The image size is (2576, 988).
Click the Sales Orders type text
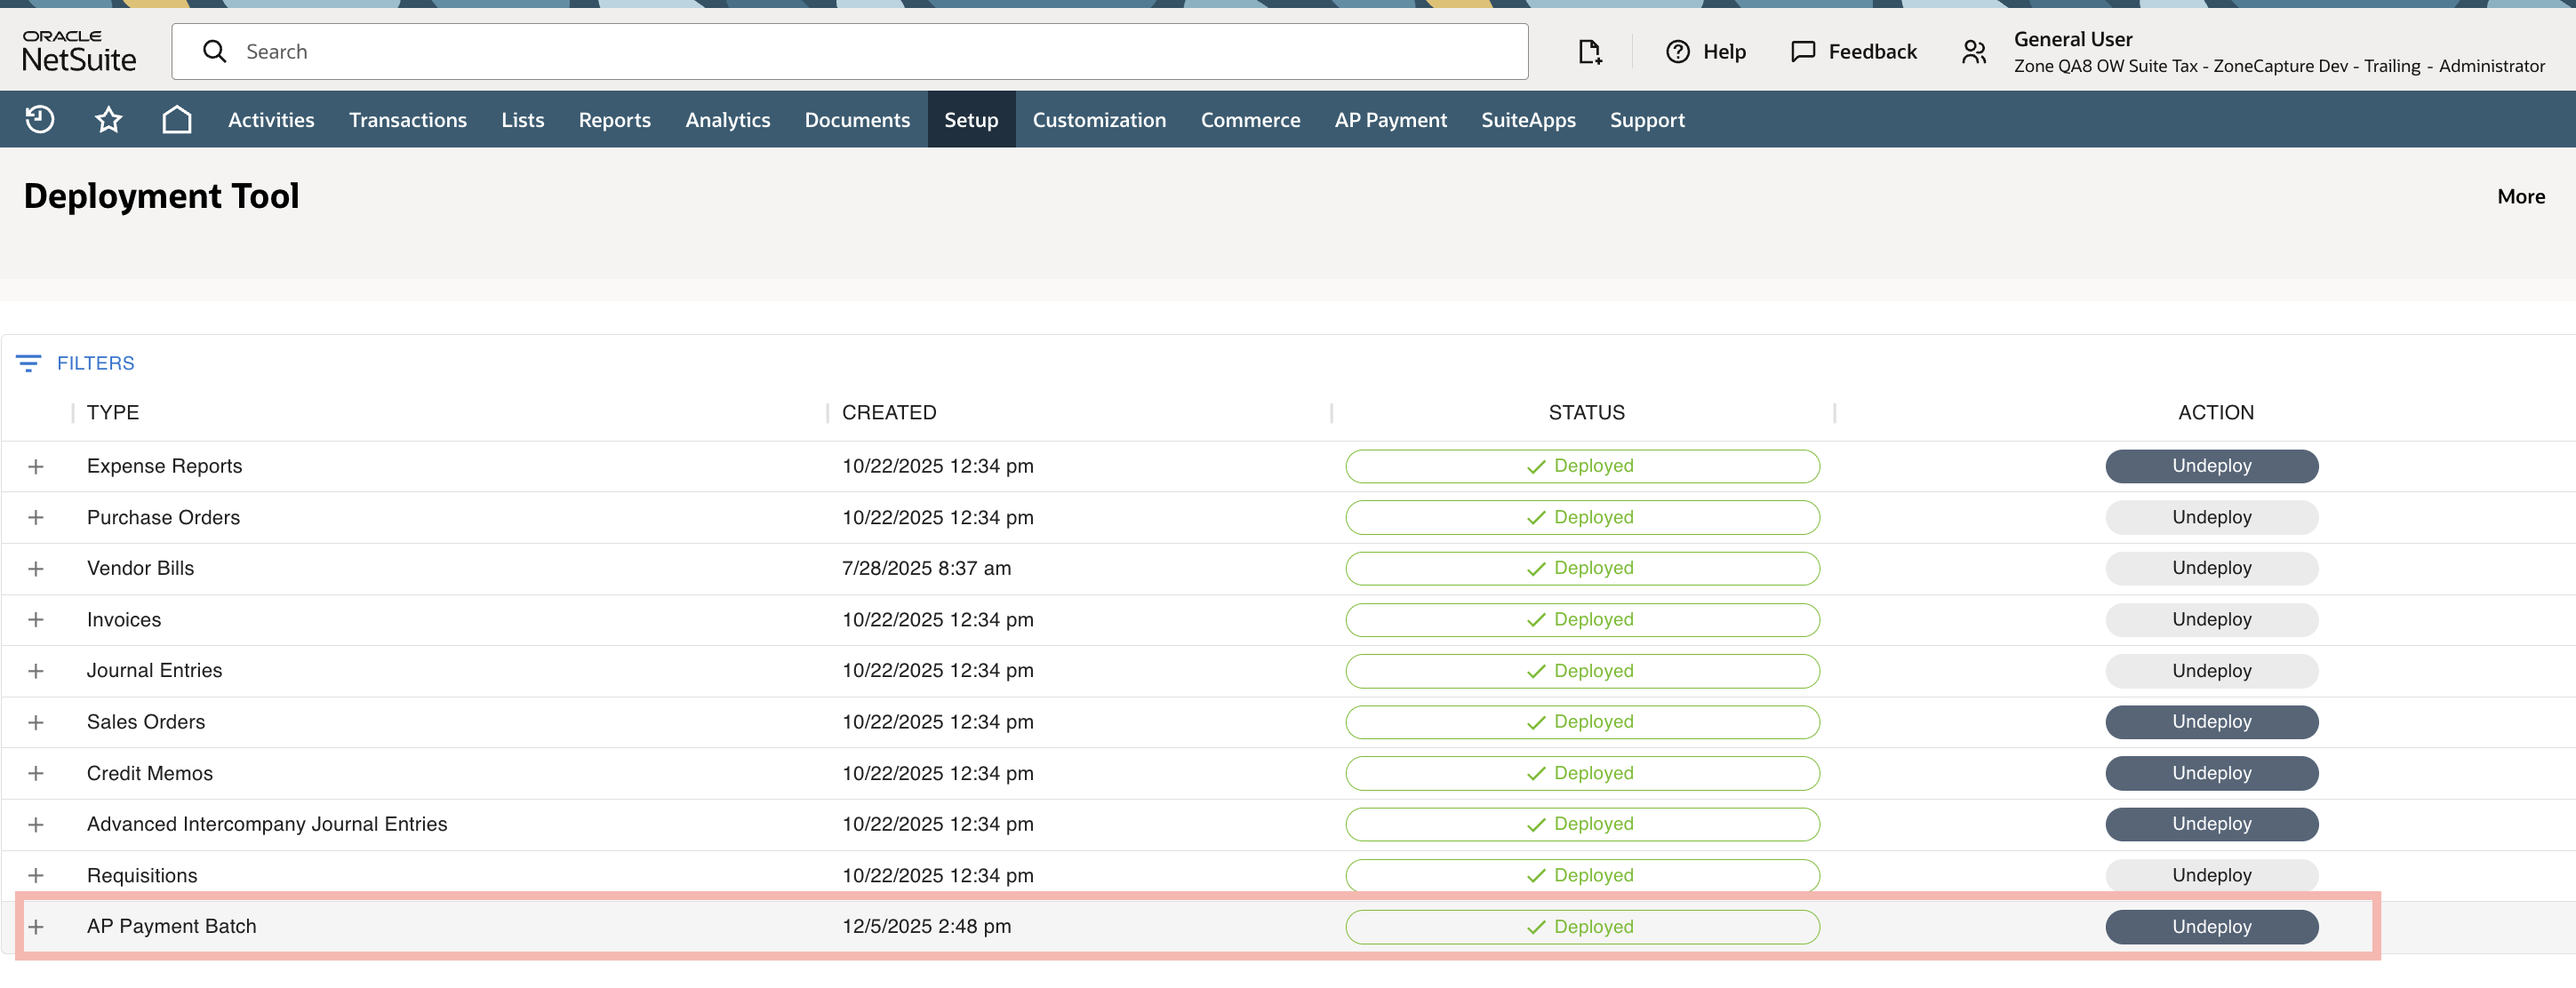tap(146, 722)
